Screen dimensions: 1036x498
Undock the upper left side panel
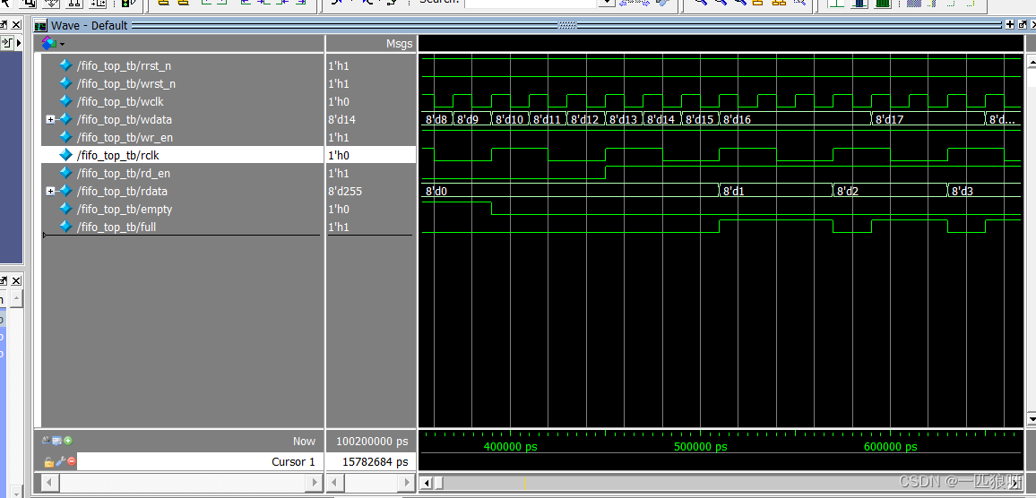(4, 25)
